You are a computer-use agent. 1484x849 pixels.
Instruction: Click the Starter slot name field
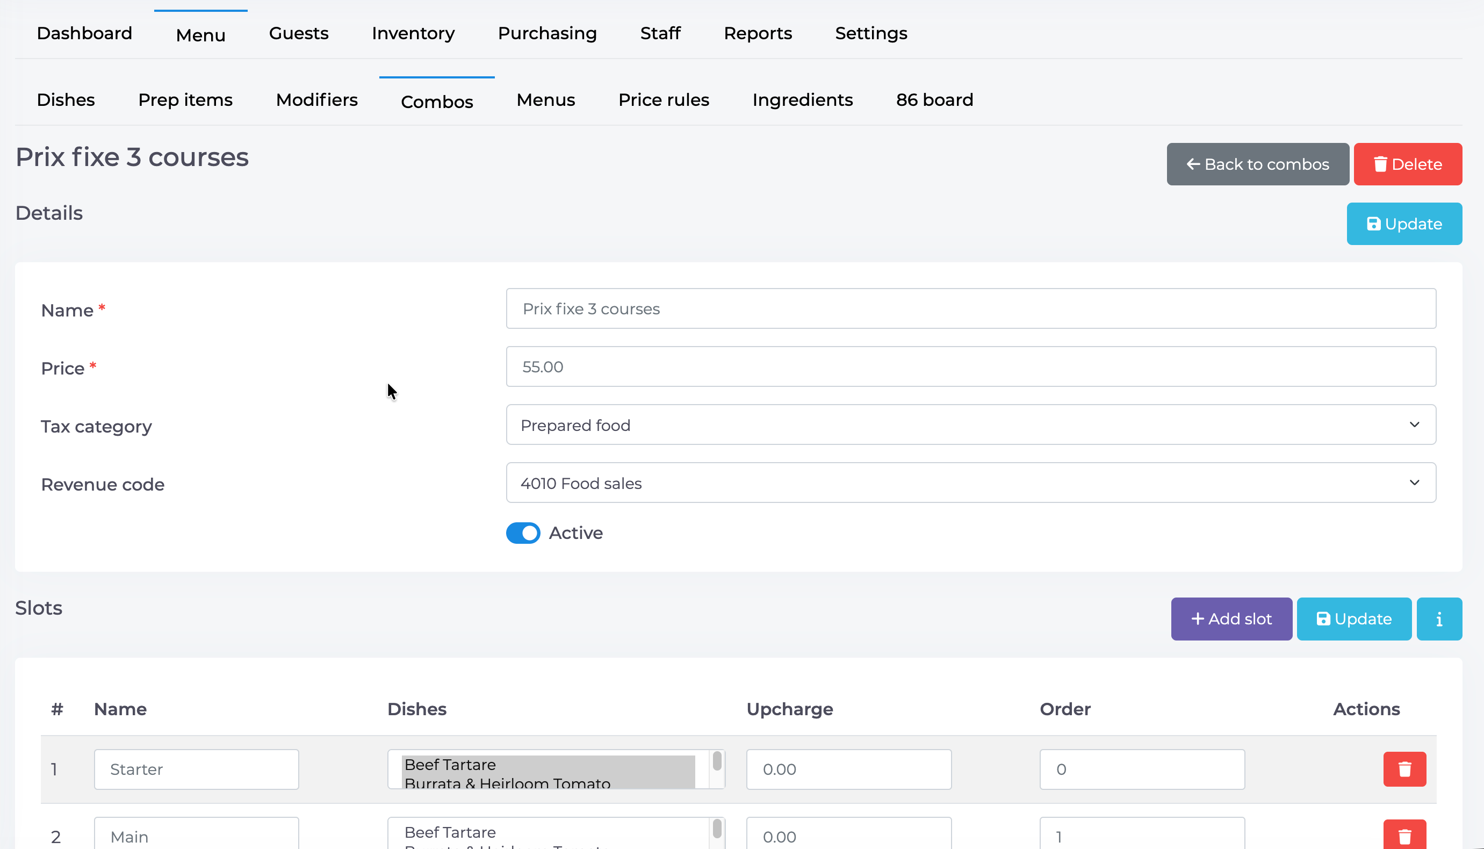click(197, 769)
